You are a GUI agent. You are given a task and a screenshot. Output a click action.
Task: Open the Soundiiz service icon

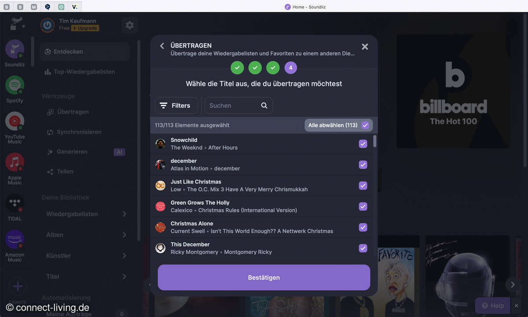click(x=15, y=48)
